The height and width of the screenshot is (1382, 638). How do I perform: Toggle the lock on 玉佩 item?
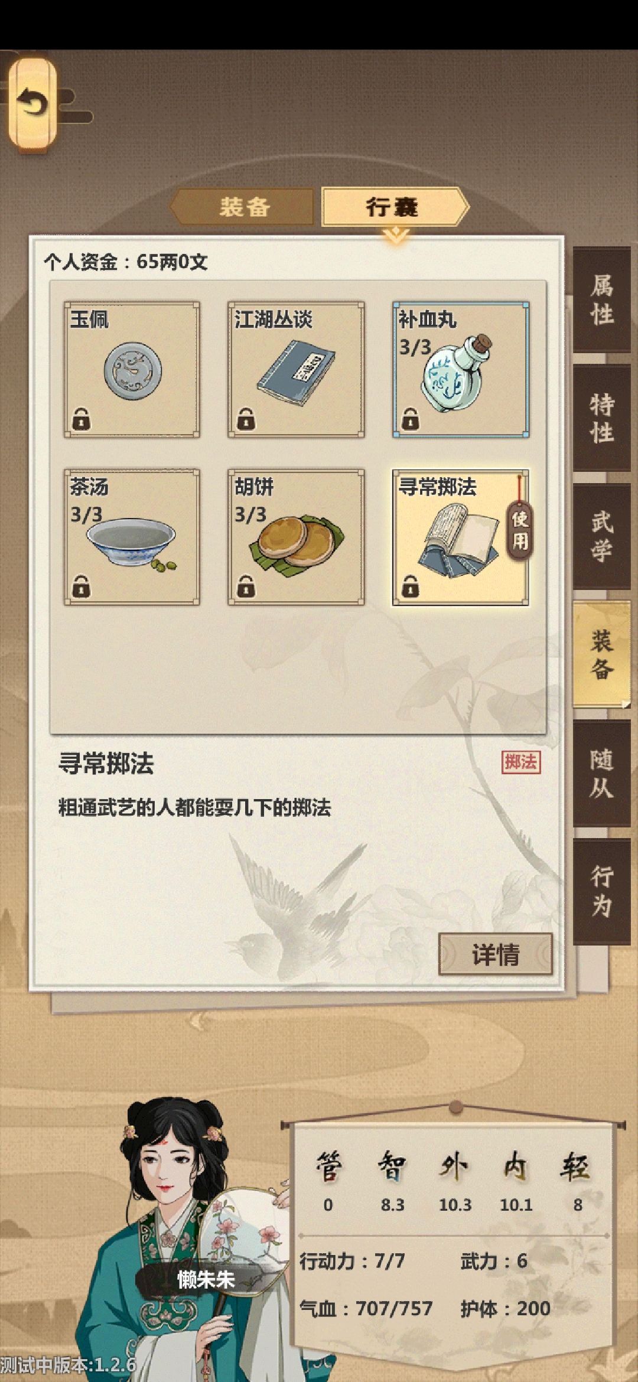82,419
